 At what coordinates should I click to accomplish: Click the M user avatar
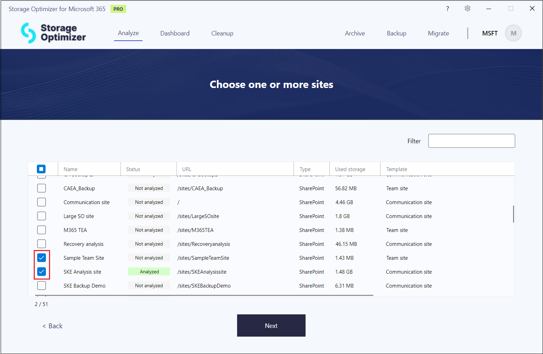coord(513,33)
